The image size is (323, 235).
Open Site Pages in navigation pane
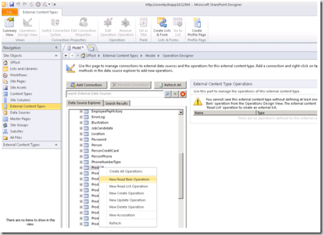click(x=18, y=81)
